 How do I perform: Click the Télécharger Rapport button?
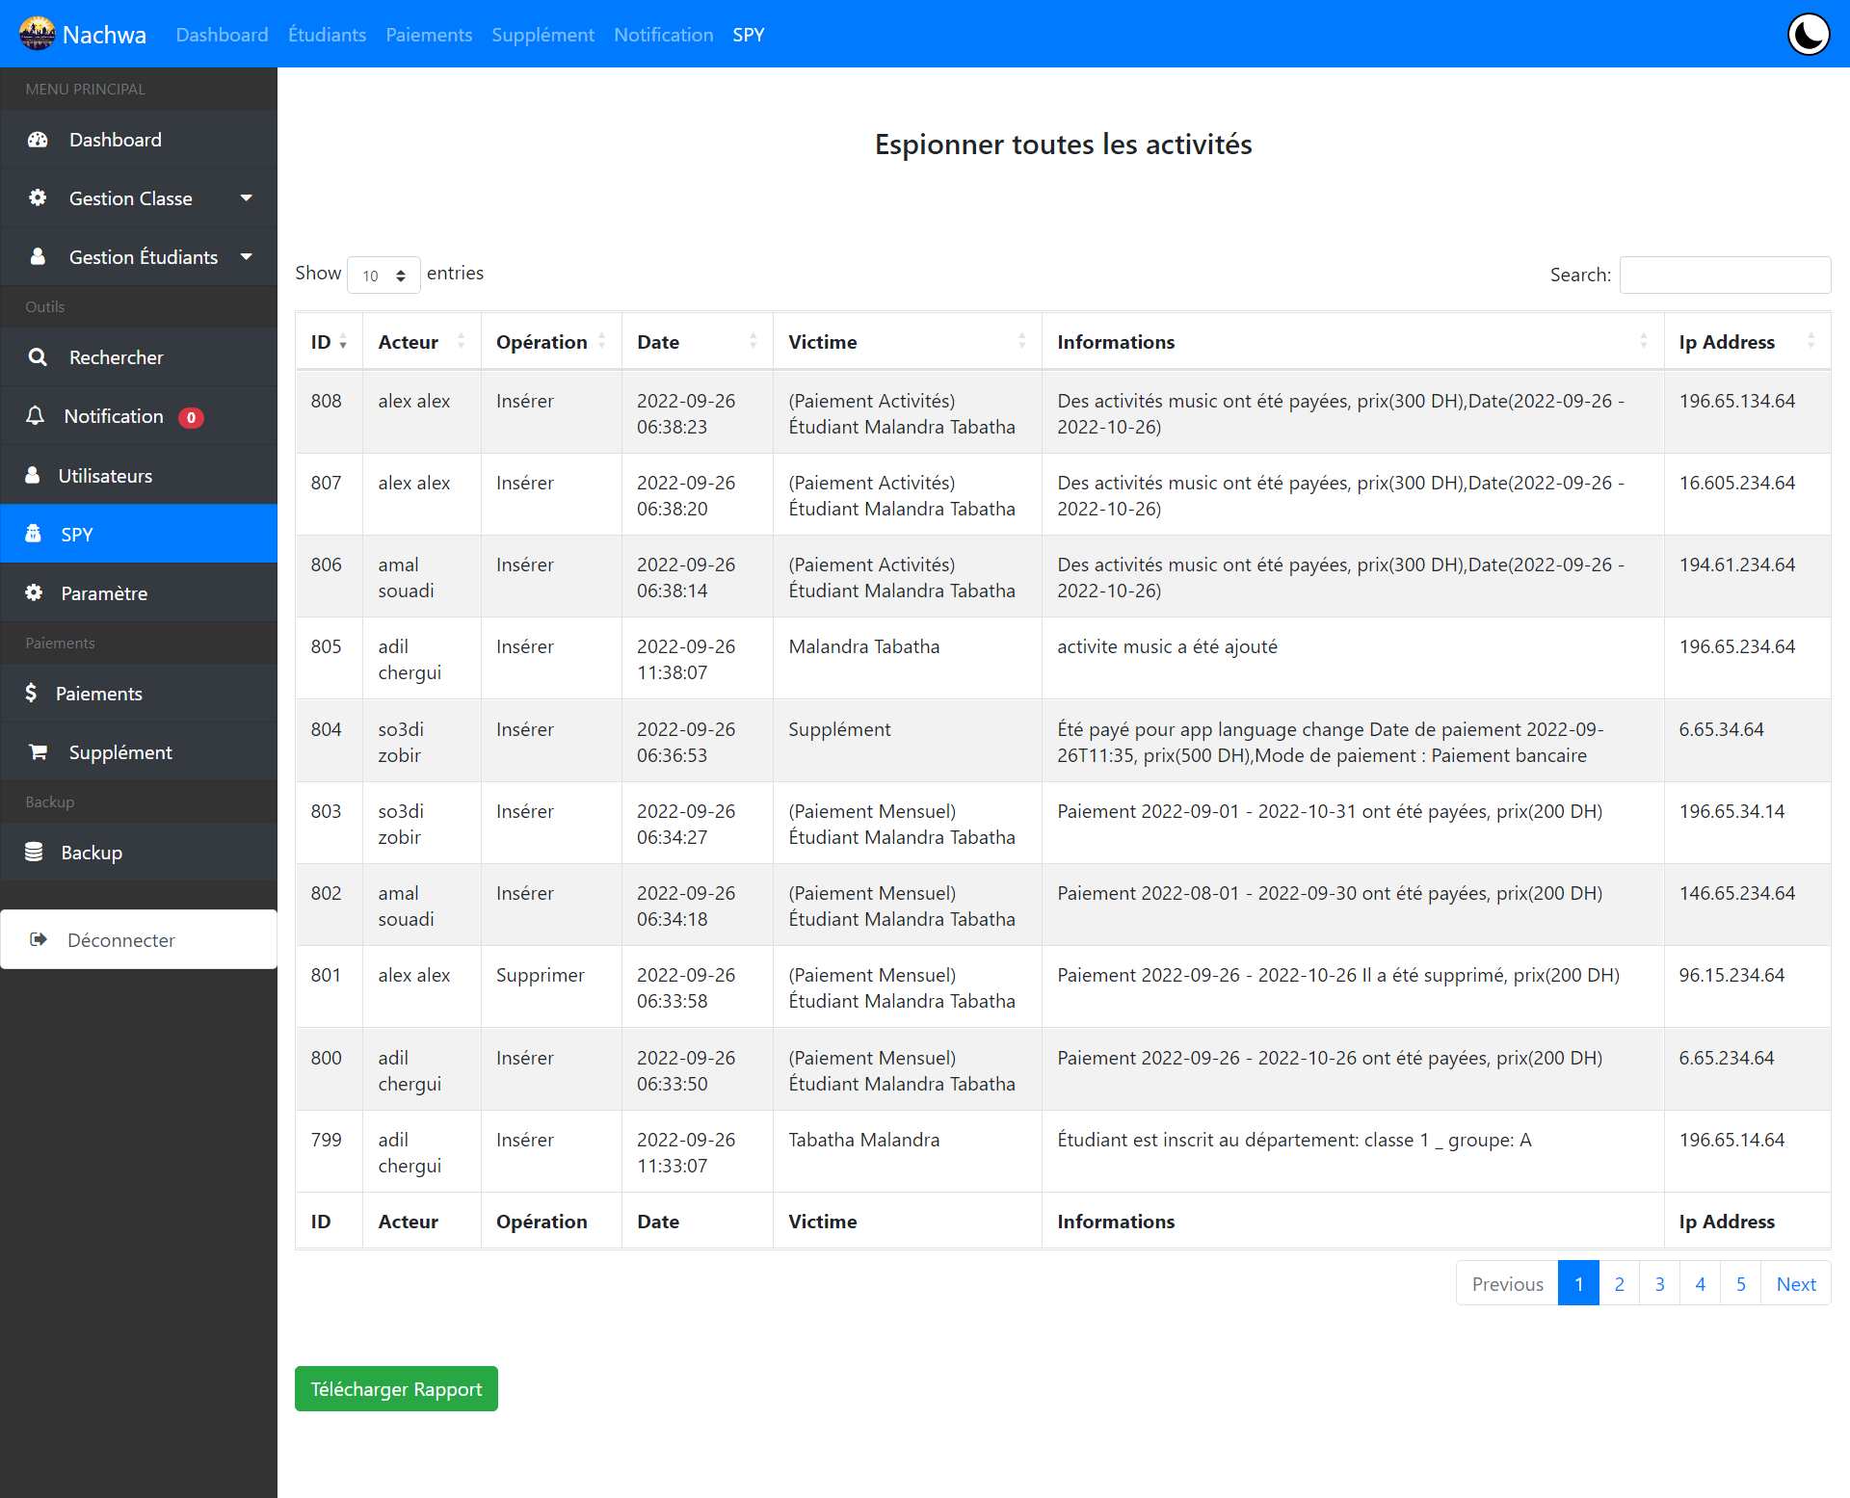pyautogui.click(x=396, y=1388)
